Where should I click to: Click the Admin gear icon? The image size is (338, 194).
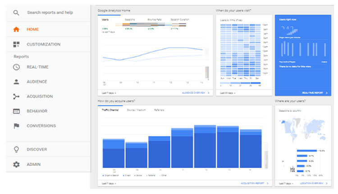click(16, 164)
